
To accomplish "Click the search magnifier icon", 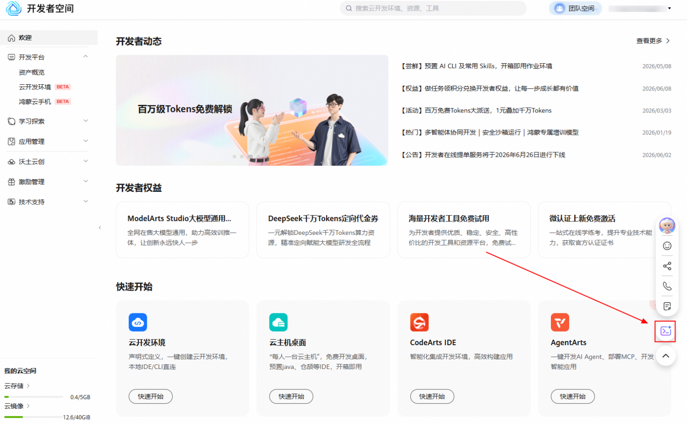I will tap(348, 8).
